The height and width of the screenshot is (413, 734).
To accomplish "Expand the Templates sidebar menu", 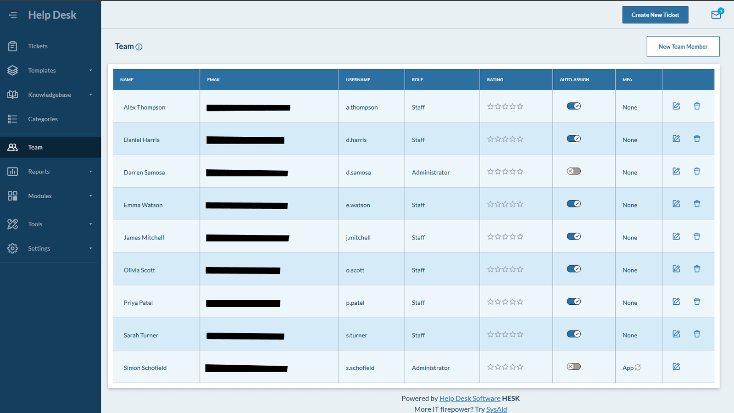I will [x=90, y=71].
